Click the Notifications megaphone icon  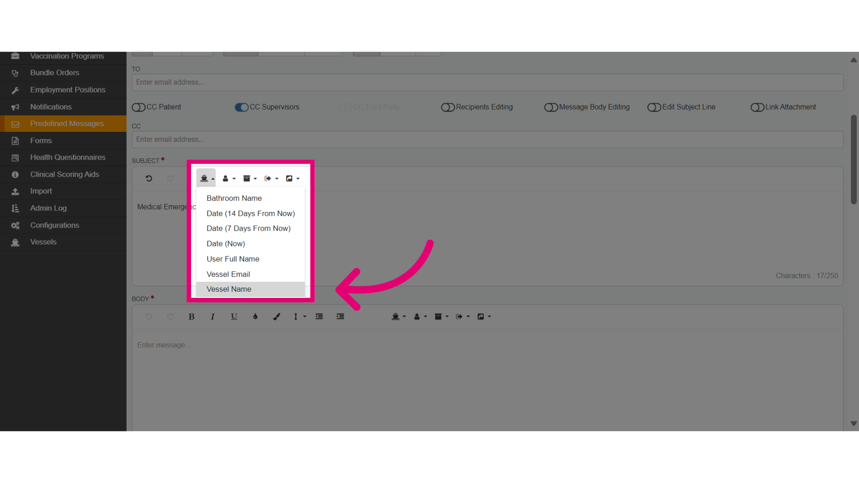coord(15,107)
